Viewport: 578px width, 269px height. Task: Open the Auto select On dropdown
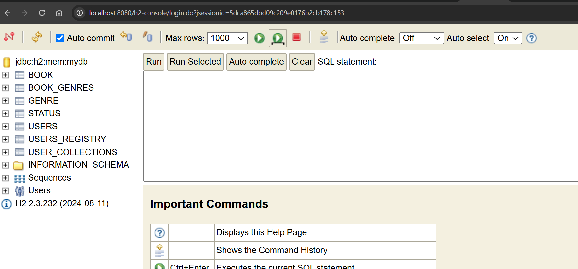tap(508, 38)
